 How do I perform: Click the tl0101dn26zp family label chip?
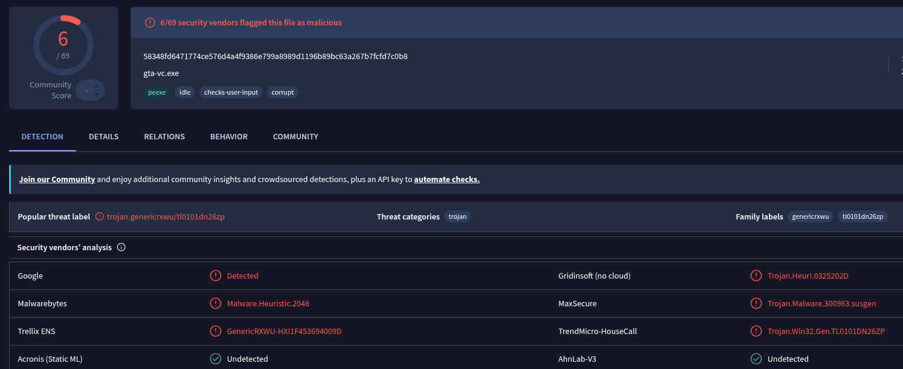pyautogui.click(x=863, y=216)
